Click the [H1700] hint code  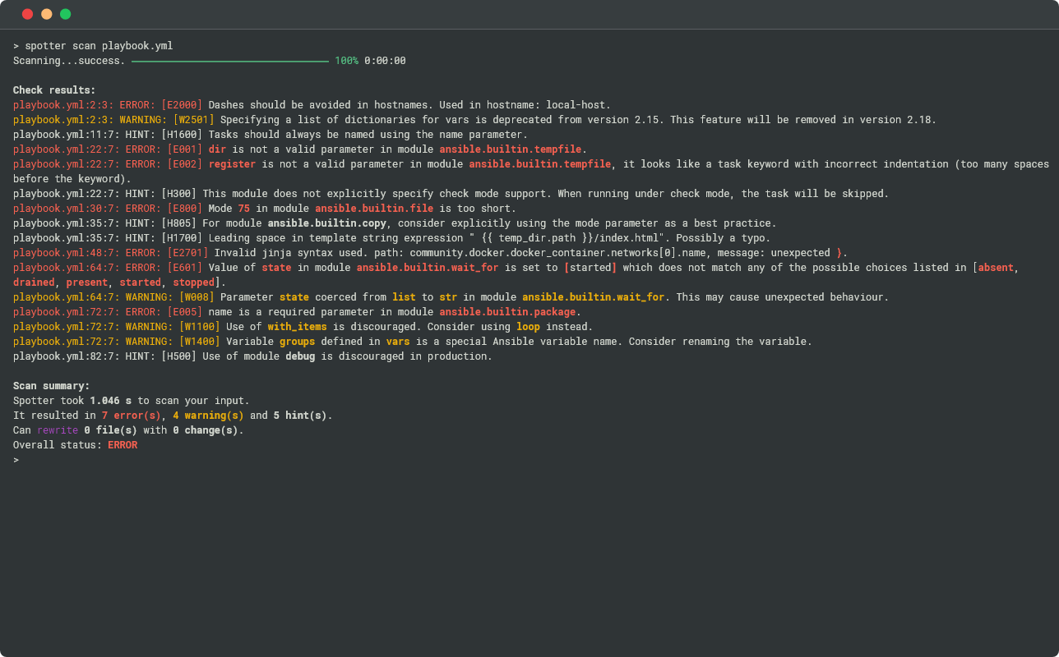tap(181, 238)
